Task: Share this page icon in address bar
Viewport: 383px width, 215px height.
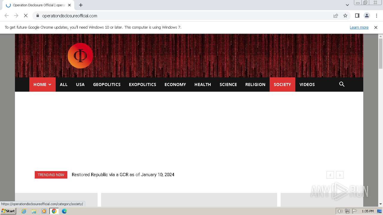Action: click(x=336, y=16)
